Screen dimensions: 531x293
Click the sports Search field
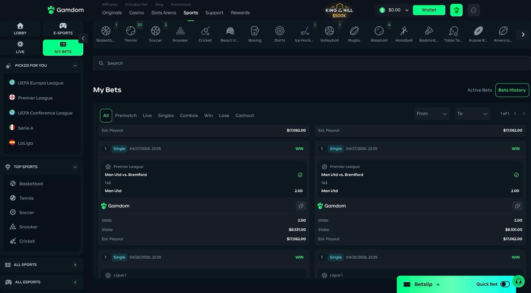tap(312, 63)
